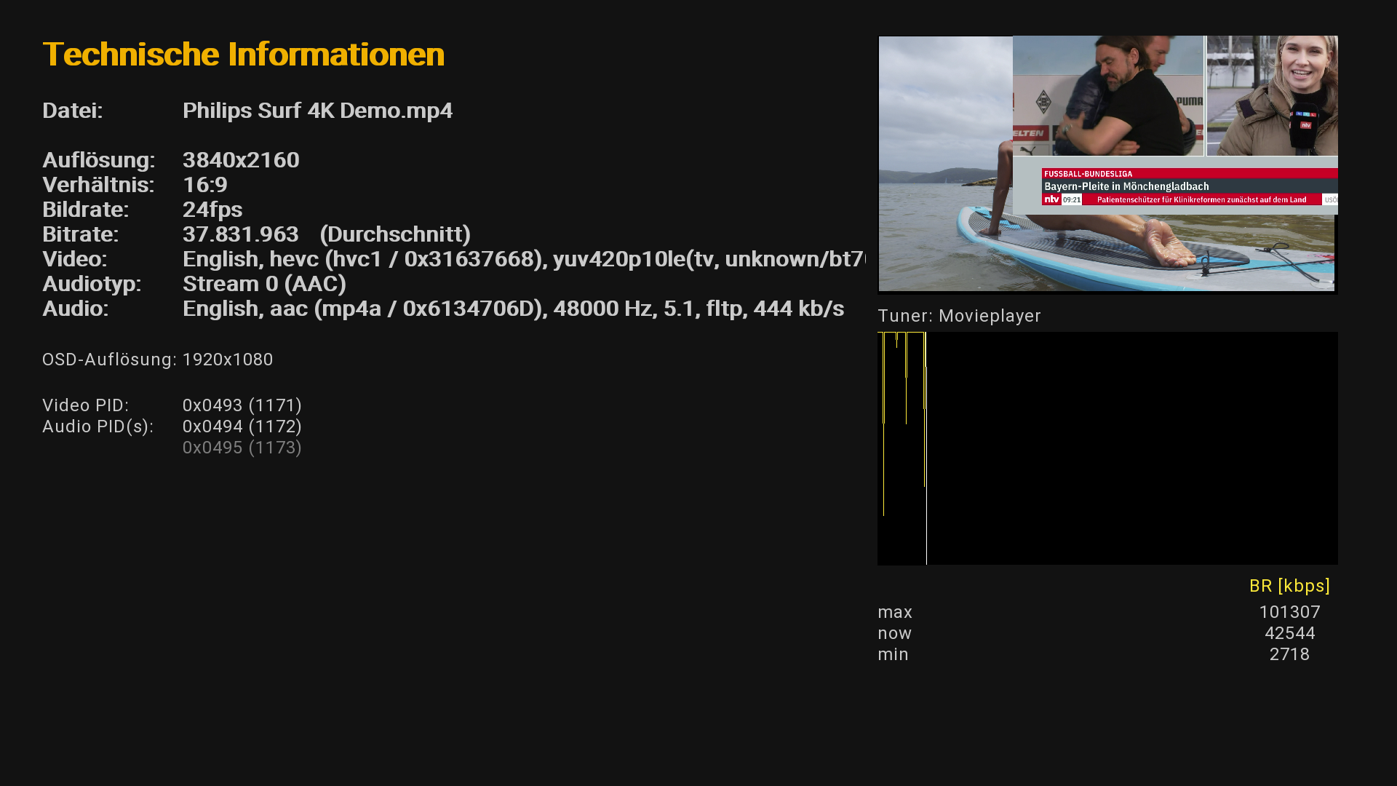Click the Tuner: Movieplayer label
Screen dimensions: 1397x786
tap(959, 316)
